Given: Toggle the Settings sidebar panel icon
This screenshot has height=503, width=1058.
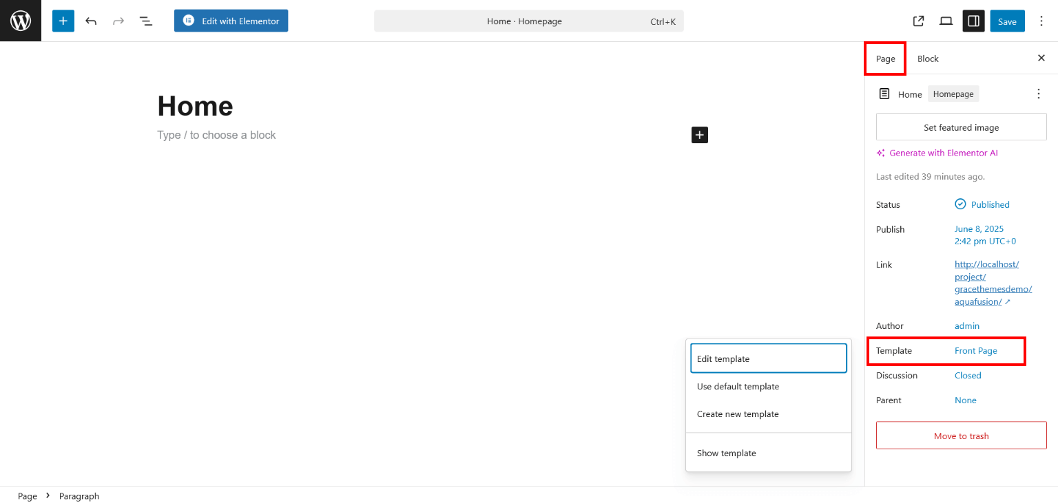Looking at the screenshot, I should point(973,21).
